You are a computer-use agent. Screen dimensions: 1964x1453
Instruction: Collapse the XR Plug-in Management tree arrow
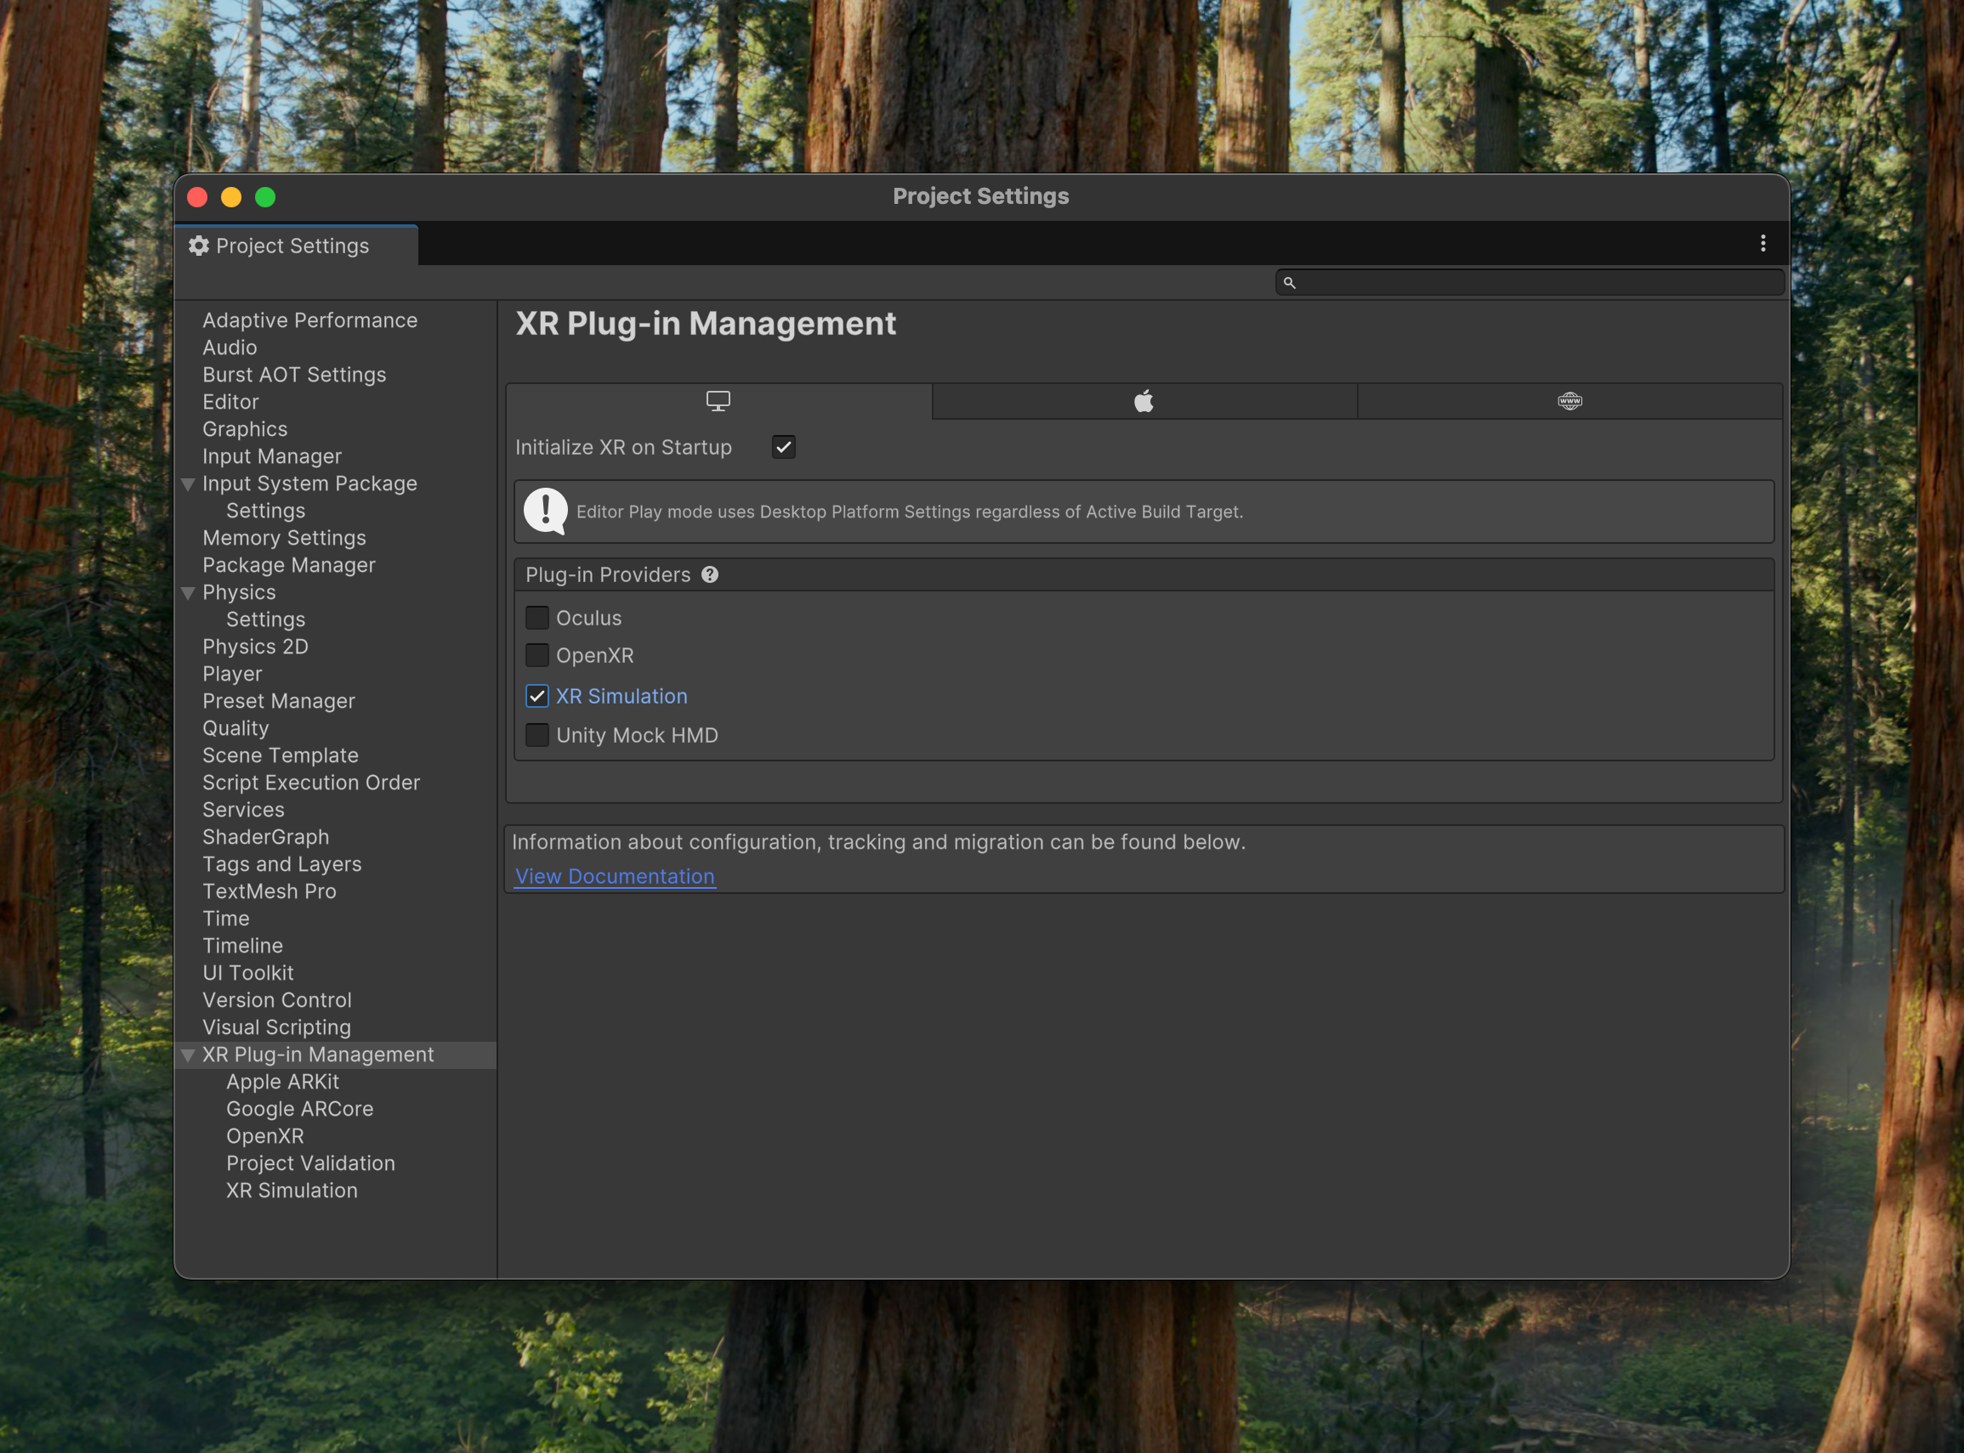pos(187,1054)
